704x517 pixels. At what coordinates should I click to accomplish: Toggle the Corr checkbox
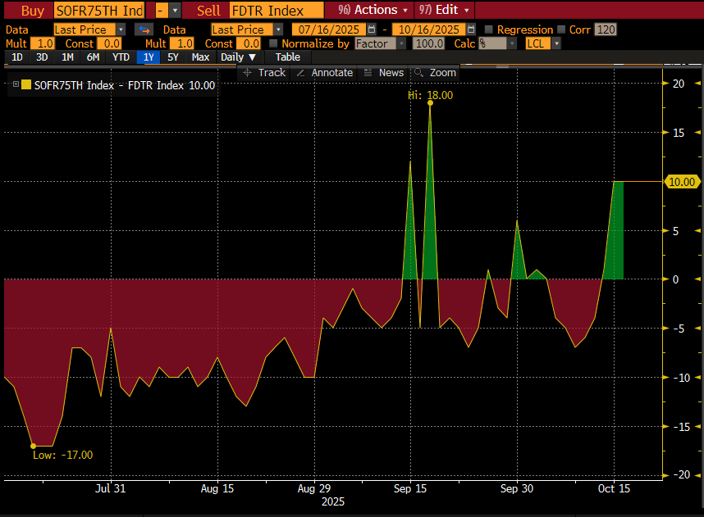coord(560,29)
